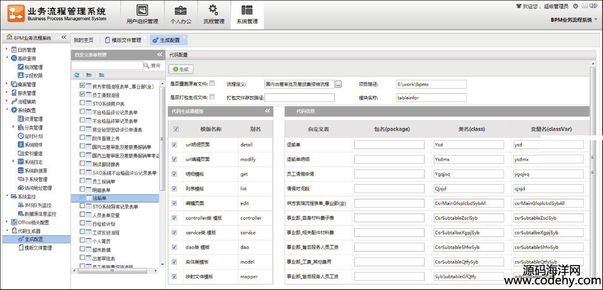Open 系统附件 in the sidebar tree
The height and width of the screenshot is (290, 603).
(x=30, y=145)
